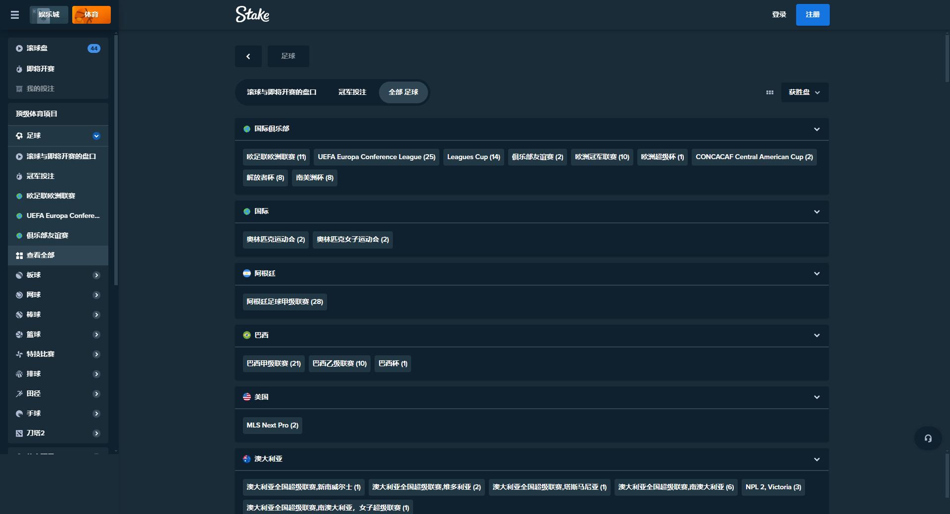The height and width of the screenshot is (514, 950).
Task: Collapse the 澳大利亚 section
Action: pos(817,459)
